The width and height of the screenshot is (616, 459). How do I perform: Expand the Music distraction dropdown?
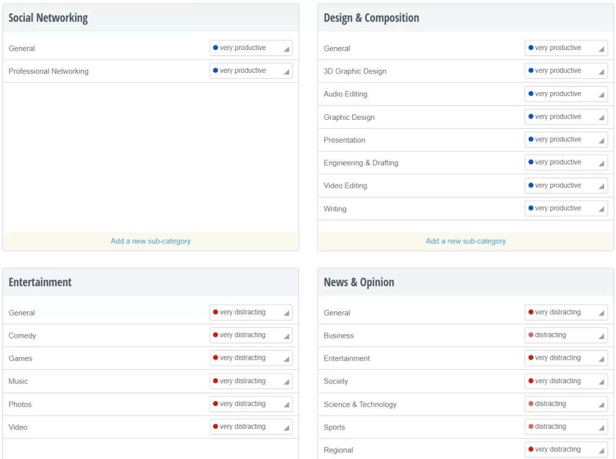pos(251,381)
